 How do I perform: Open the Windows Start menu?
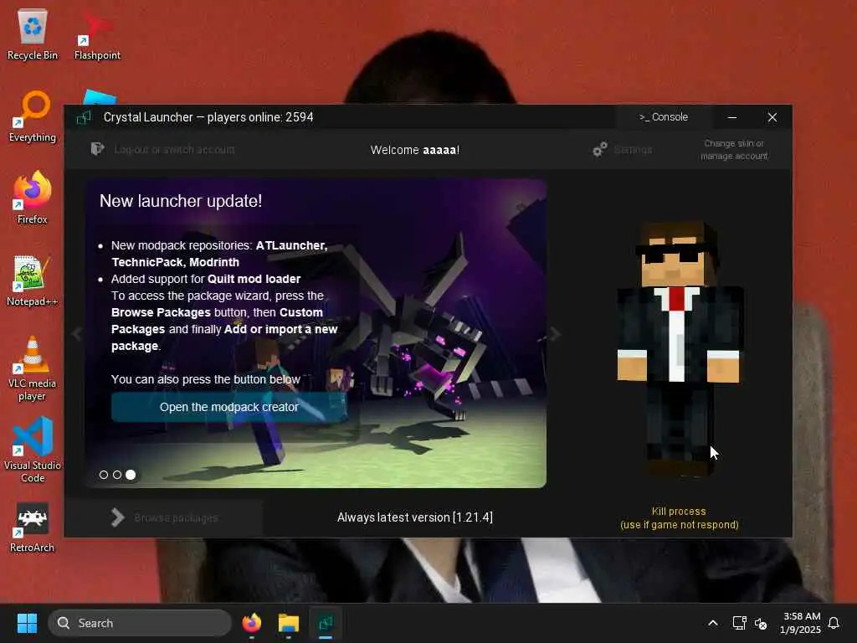point(27,623)
